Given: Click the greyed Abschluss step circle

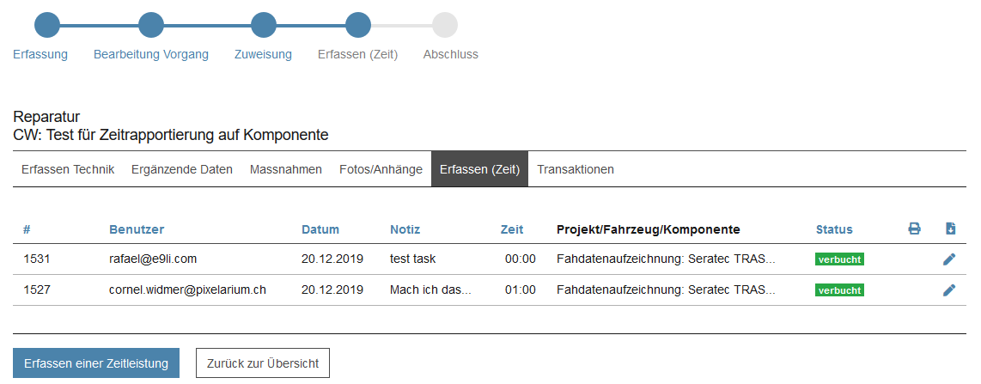Looking at the screenshot, I should pos(445,25).
